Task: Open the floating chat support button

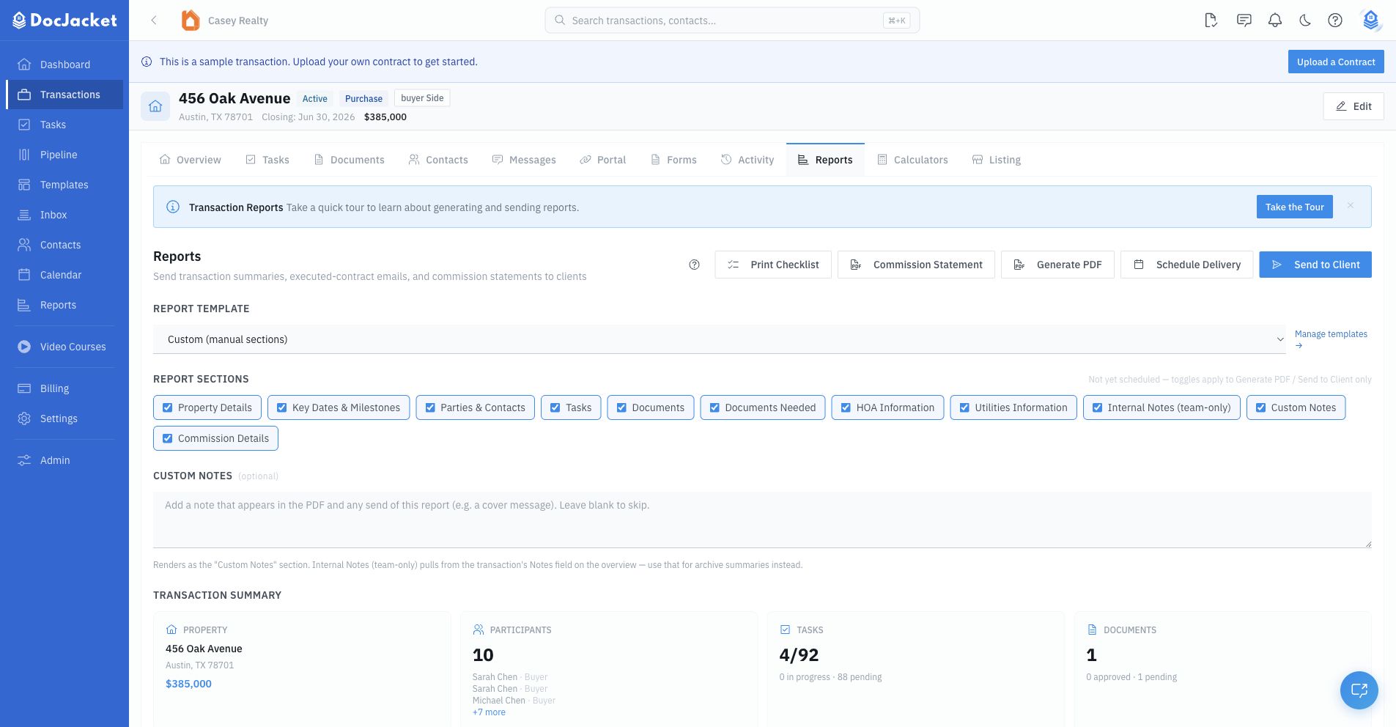Action: coord(1359,690)
